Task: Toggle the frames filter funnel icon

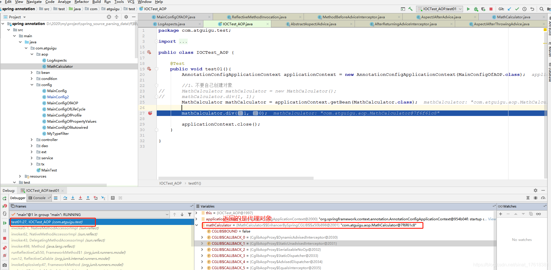Action: (x=190, y=214)
